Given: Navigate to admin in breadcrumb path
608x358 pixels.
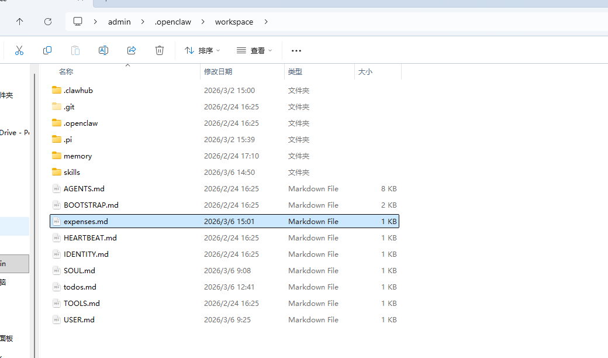Looking at the screenshot, I should (119, 22).
